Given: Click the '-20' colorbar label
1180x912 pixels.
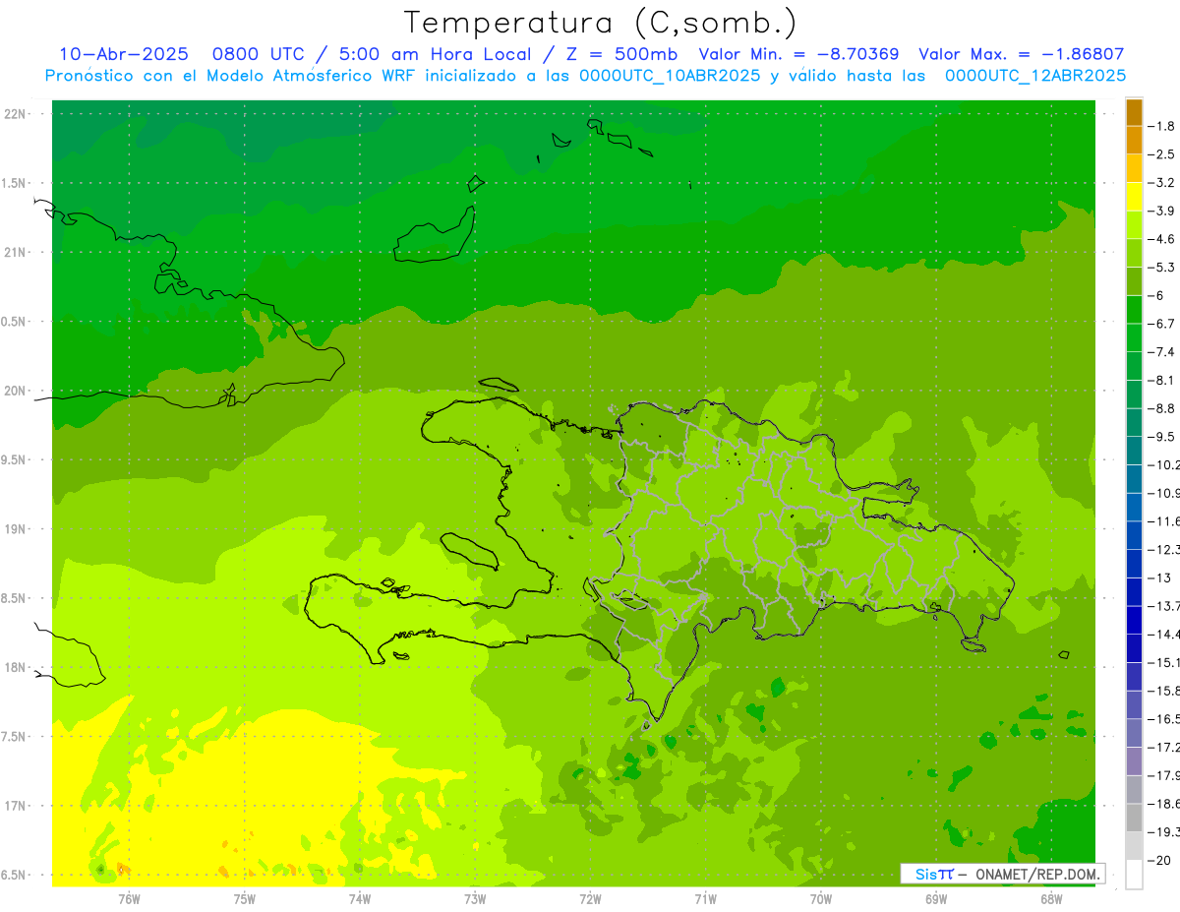Looking at the screenshot, I should 1160,861.
